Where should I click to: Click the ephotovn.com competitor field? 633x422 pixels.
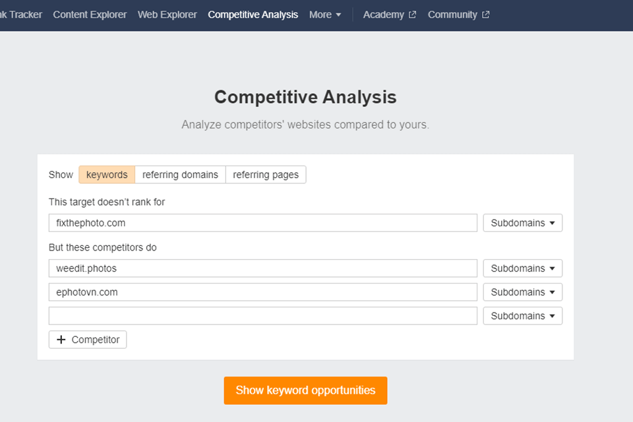click(x=262, y=292)
